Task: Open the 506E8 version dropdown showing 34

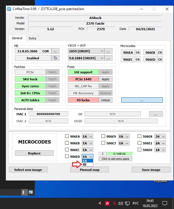Action: [160, 137]
